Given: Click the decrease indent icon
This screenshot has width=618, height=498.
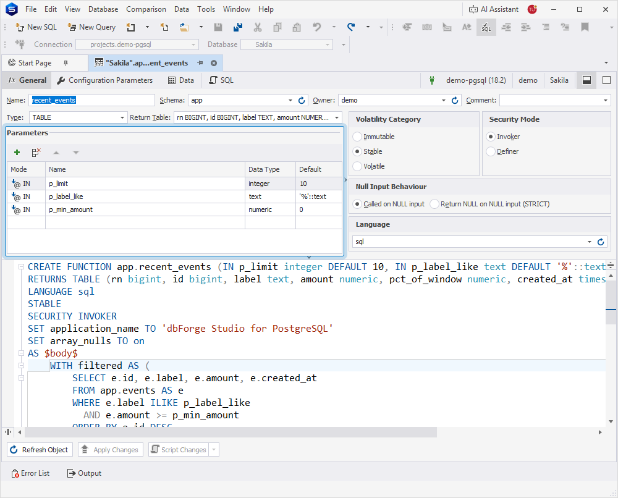Looking at the screenshot, I should (x=506, y=27).
